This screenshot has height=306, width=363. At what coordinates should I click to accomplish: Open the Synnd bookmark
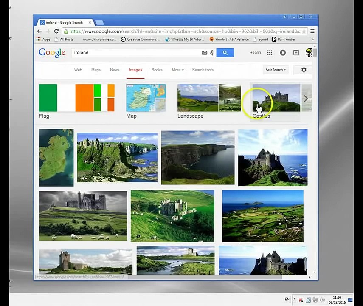pos(260,40)
